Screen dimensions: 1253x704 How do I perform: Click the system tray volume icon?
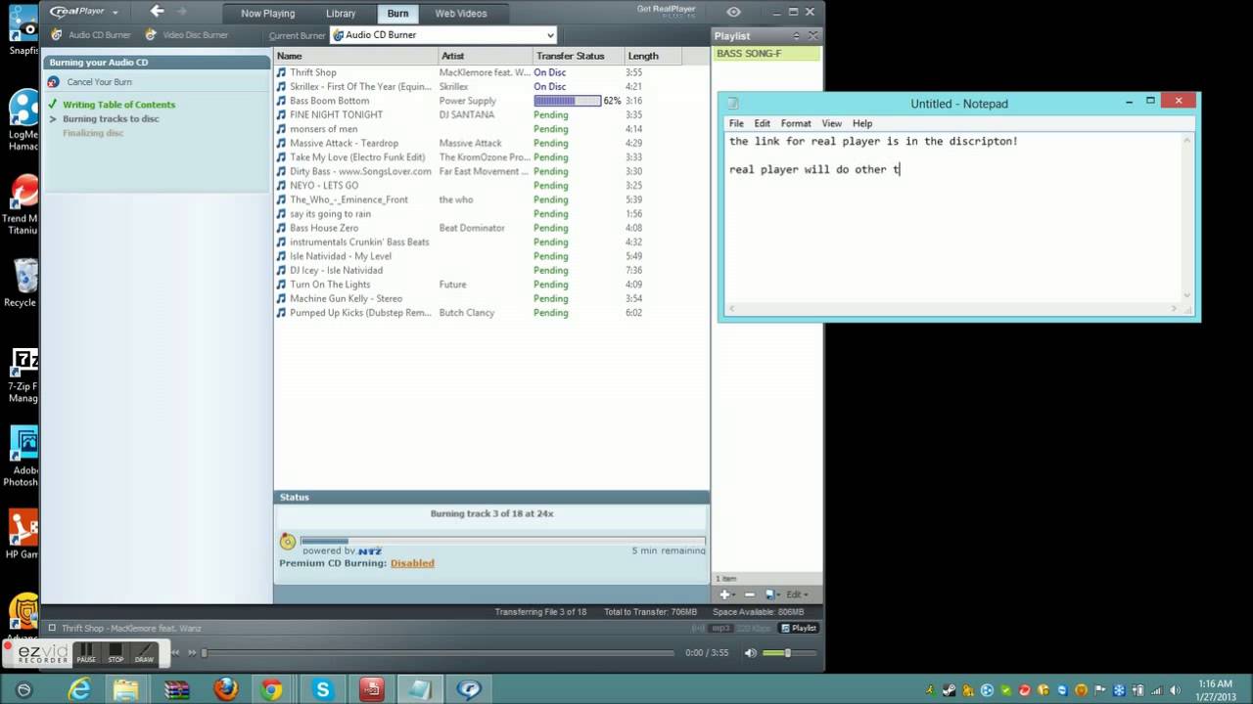tap(1175, 690)
